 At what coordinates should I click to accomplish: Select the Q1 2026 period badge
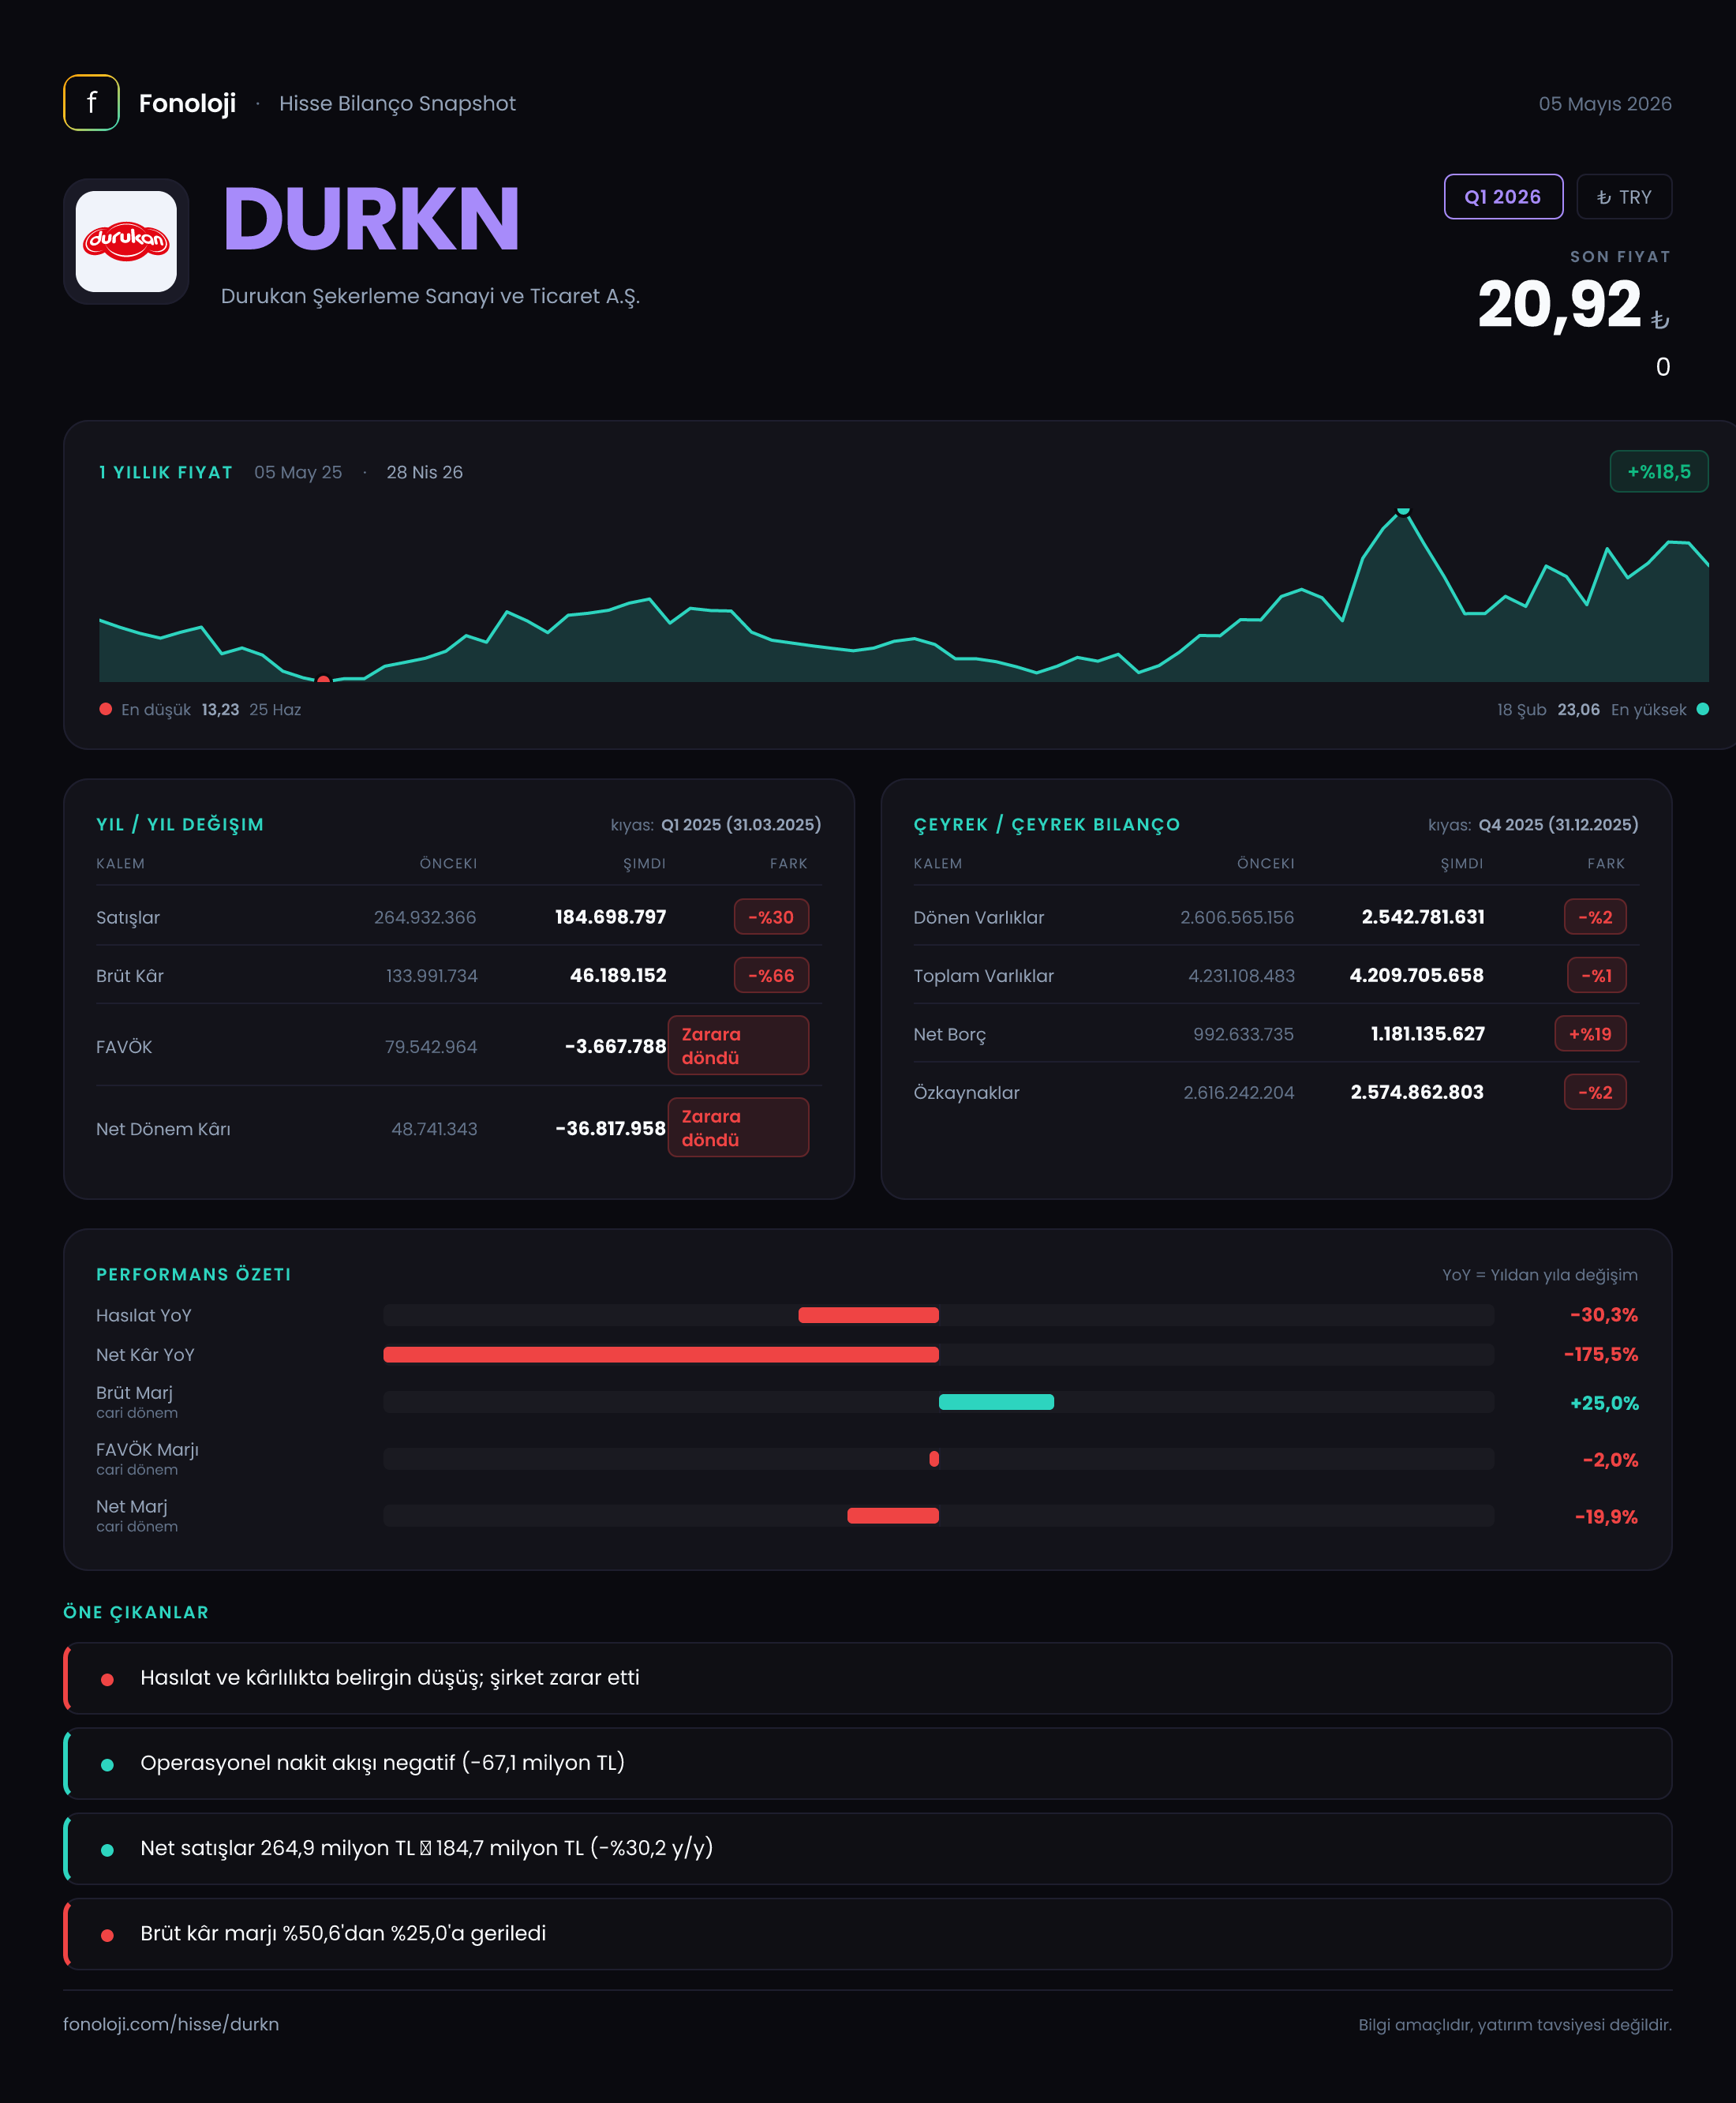point(1503,197)
